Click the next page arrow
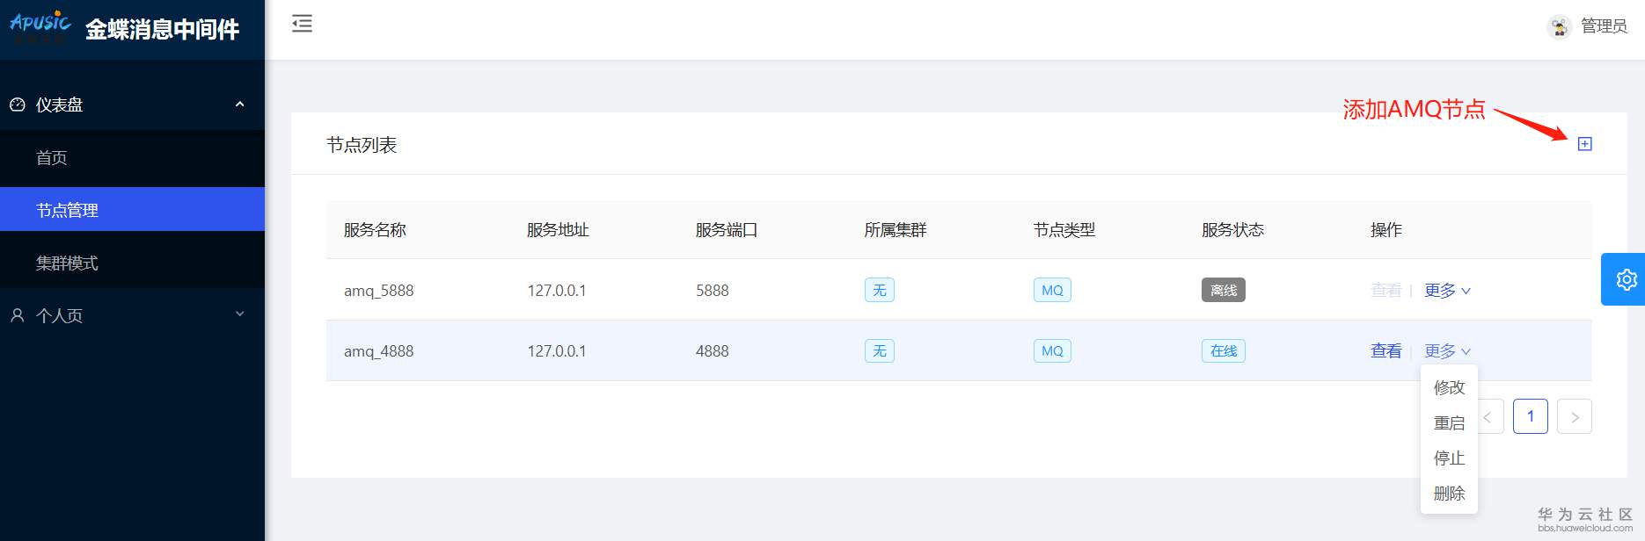The height and width of the screenshot is (541, 1645). [1574, 417]
